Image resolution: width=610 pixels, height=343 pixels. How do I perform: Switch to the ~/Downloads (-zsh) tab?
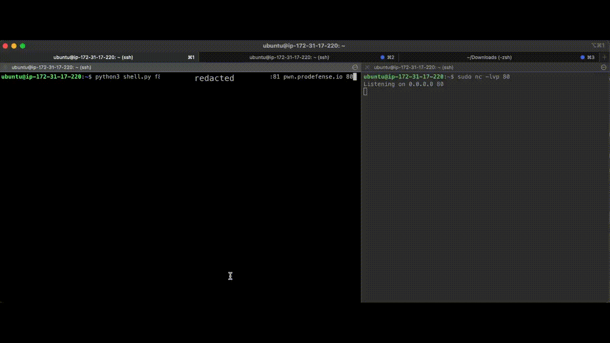[489, 57]
